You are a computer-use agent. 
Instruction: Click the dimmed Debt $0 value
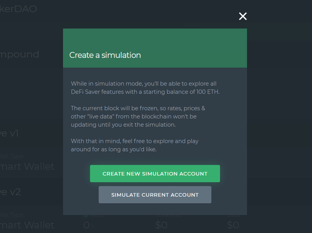coord(233,225)
